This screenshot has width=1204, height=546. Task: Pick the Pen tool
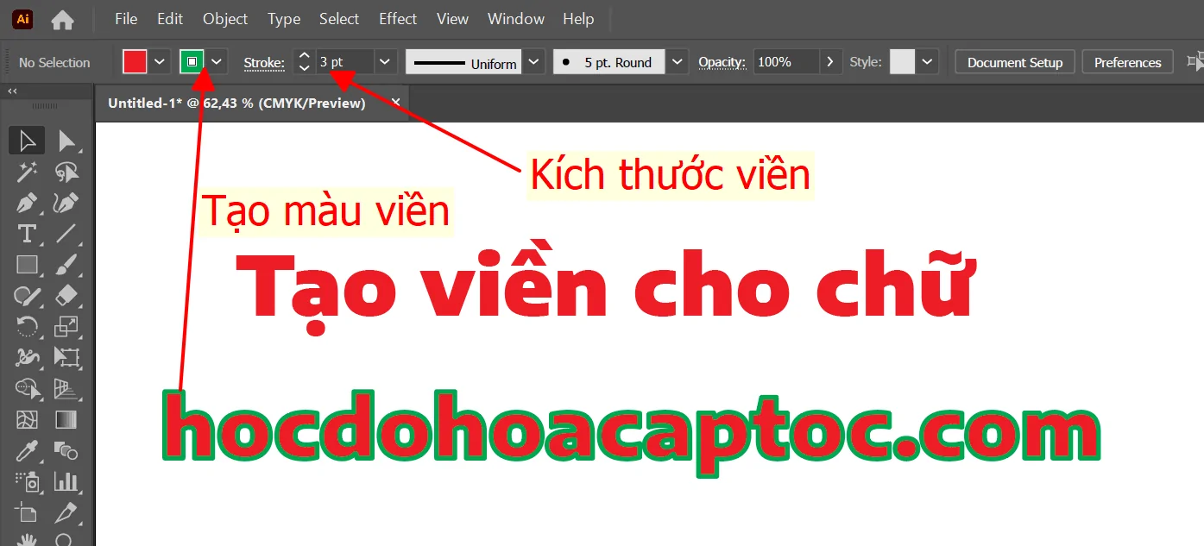(27, 203)
